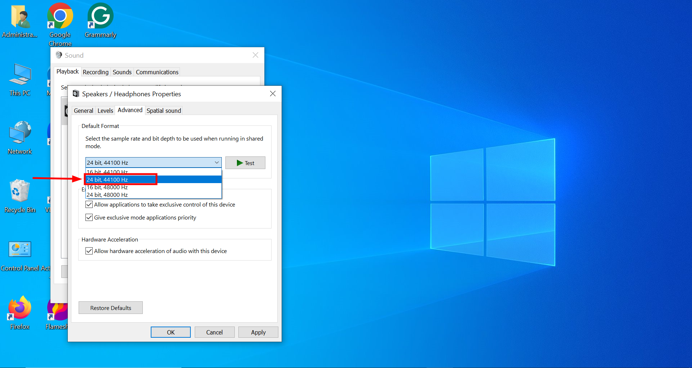
Task: Open the Spatial sound tab
Action: [x=164, y=111]
